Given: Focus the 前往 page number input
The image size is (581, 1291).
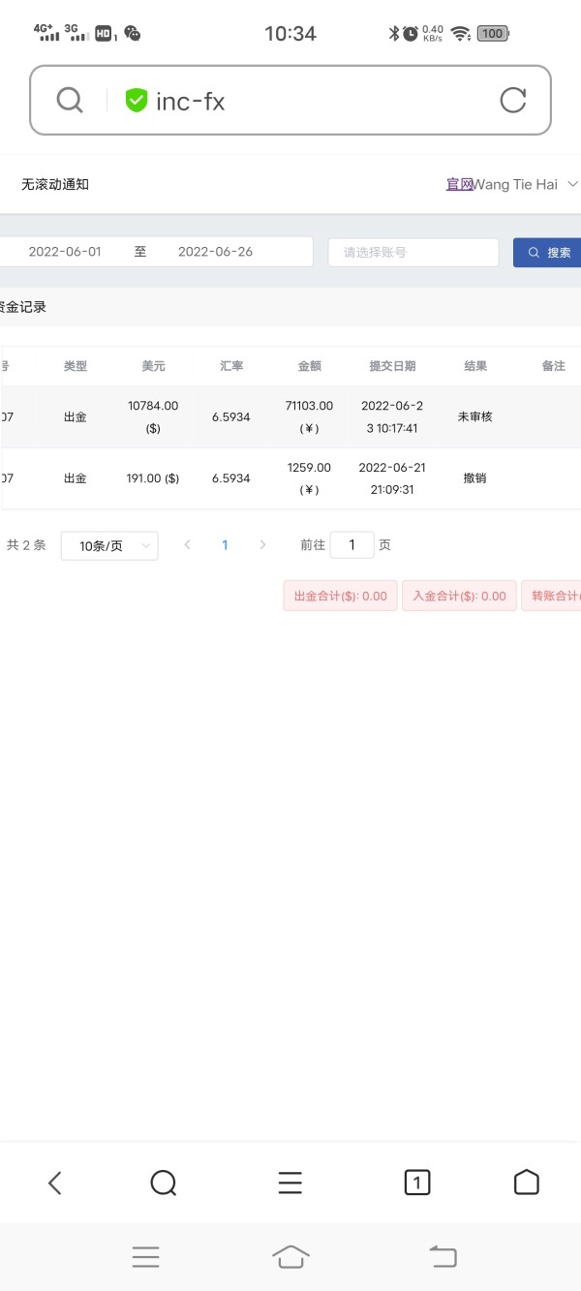Looking at the screenshot, I should pos(352,545).
